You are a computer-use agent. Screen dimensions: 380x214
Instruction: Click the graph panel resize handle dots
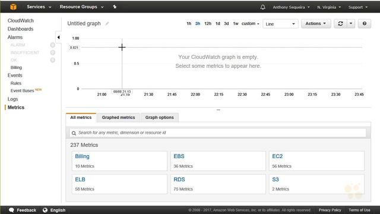coord(218,110)
